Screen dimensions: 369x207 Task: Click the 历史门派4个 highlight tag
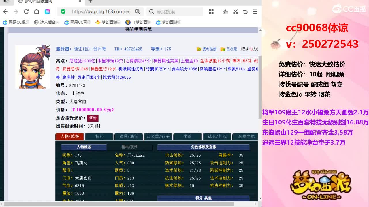89,77
